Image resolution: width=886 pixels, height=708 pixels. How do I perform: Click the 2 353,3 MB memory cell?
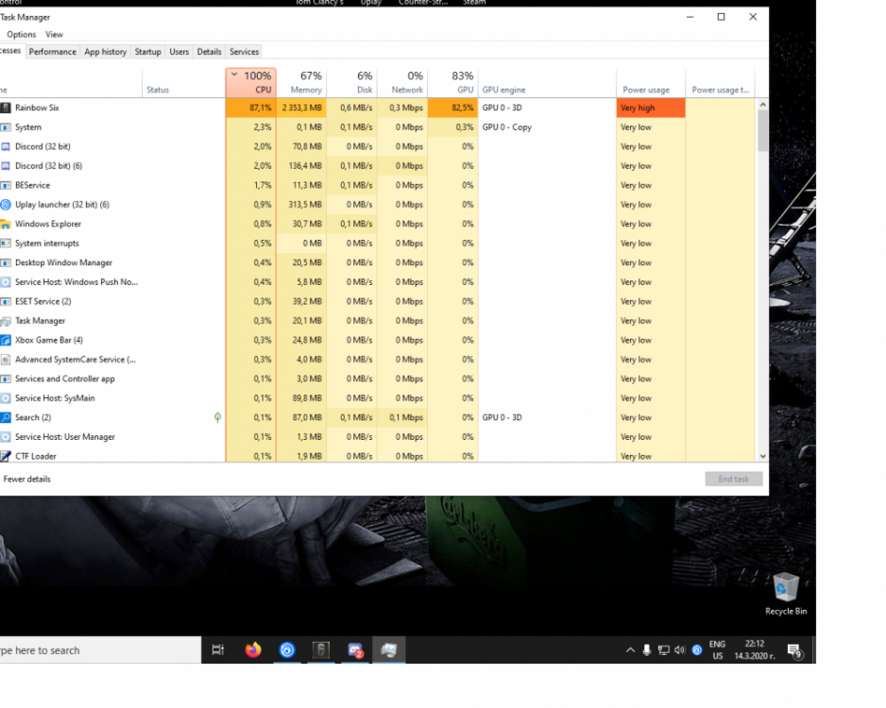click(301, 108)
